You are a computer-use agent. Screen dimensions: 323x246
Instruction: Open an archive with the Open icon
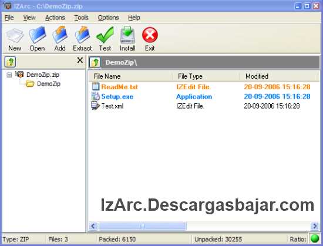pyautogui.click(x=37, y=35)
